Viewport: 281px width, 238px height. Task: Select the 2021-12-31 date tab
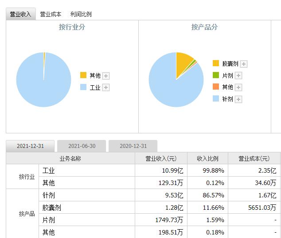click(30, 146)
